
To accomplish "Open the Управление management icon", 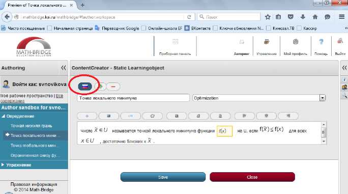I will tap(266, 42).
